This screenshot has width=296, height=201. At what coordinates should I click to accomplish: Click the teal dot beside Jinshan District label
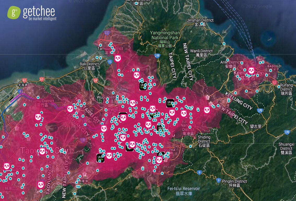(202, 23)
